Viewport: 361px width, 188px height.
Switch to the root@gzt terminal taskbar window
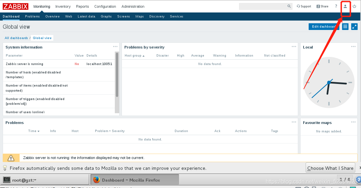point(45,180)
